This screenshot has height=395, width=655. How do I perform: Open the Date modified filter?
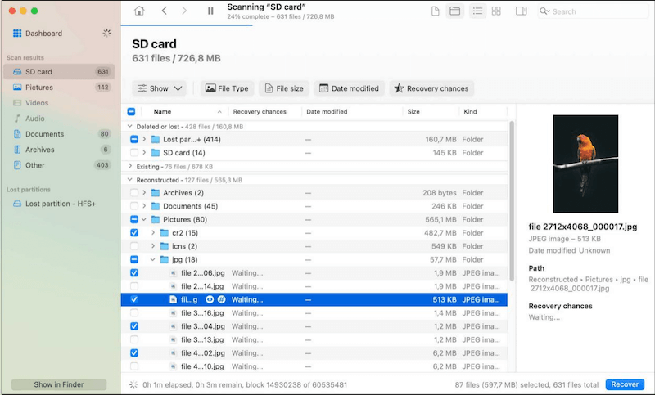350,88
